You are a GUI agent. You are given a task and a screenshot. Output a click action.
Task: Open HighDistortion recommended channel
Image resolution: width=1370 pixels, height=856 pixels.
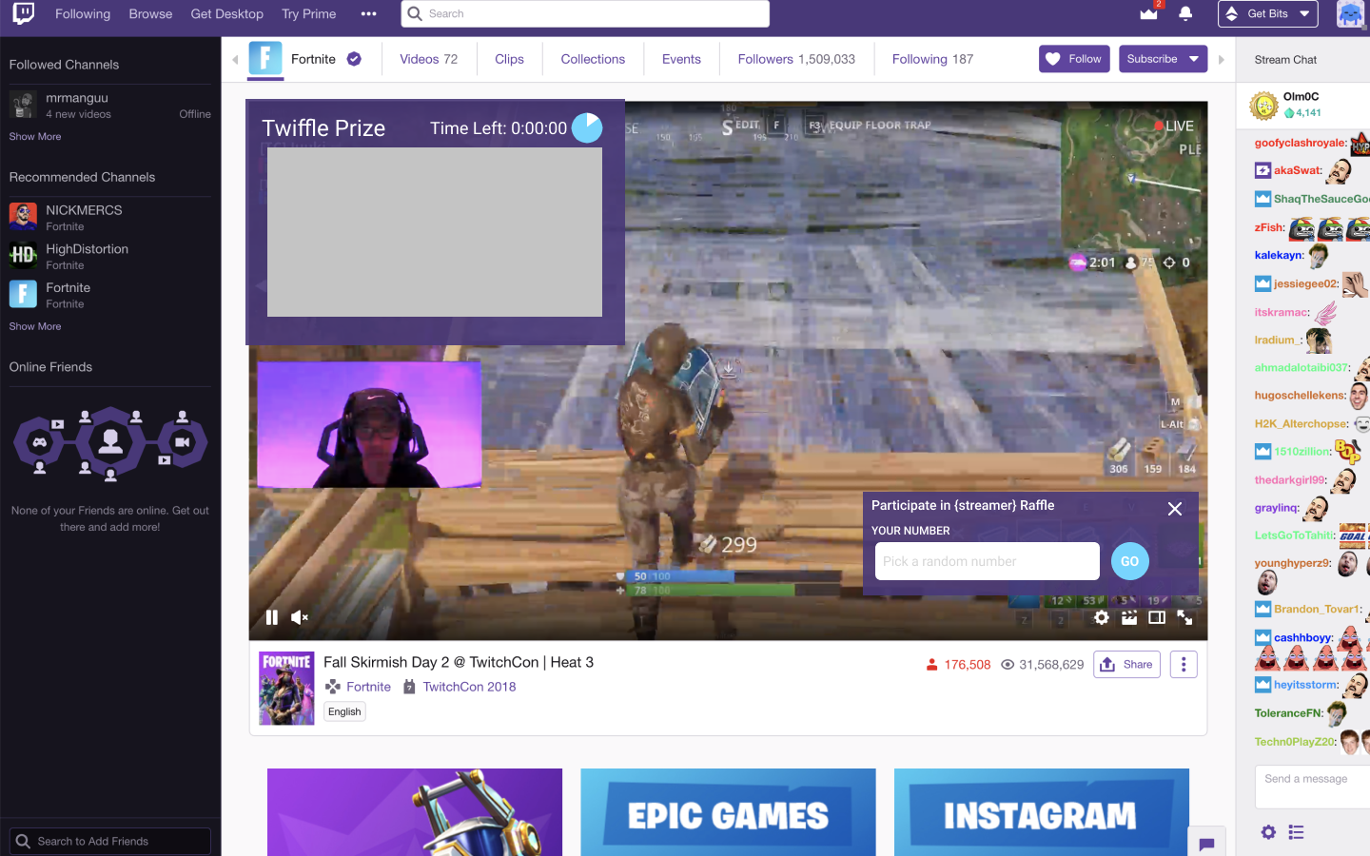click(x=109, y=256)
